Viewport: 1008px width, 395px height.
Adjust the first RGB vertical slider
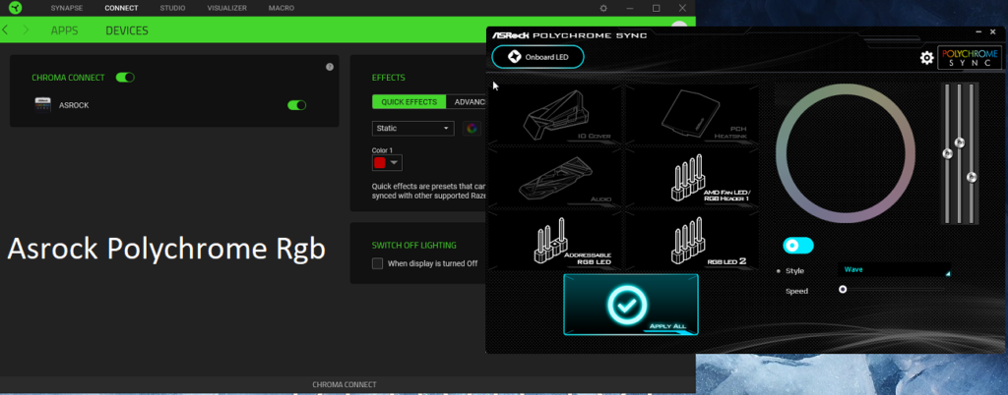coord(947,153)
